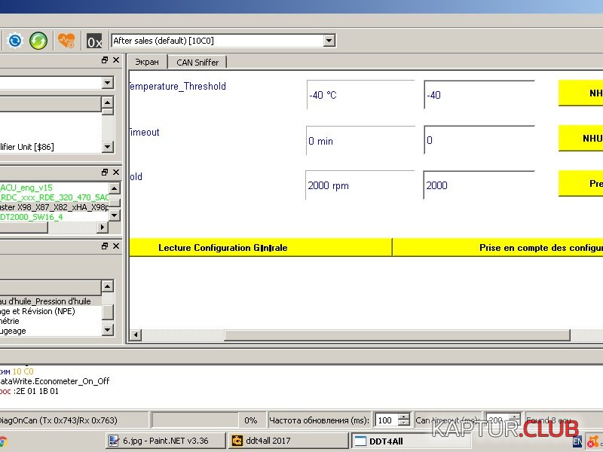Screen dimensions: 603x452
Task: Click the Temperature Threshold input field showing -40
Action: tap(479, 95)
